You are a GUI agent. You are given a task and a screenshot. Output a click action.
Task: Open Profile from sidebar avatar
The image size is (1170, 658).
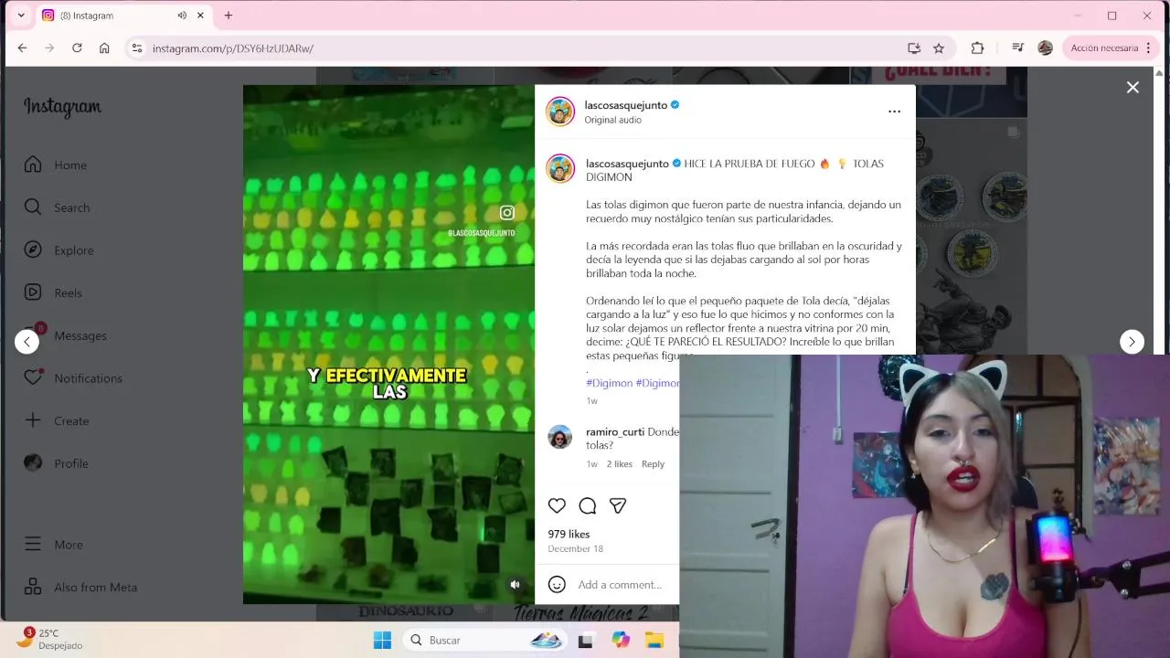tap(56, 463)
